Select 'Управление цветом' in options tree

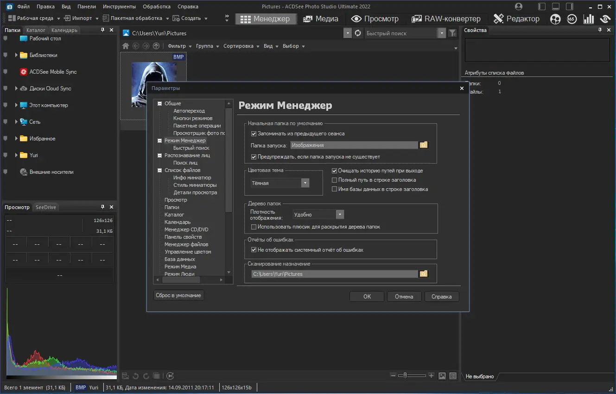click(188, 252)
